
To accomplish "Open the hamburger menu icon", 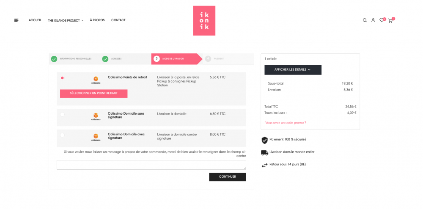I will 16,20.
